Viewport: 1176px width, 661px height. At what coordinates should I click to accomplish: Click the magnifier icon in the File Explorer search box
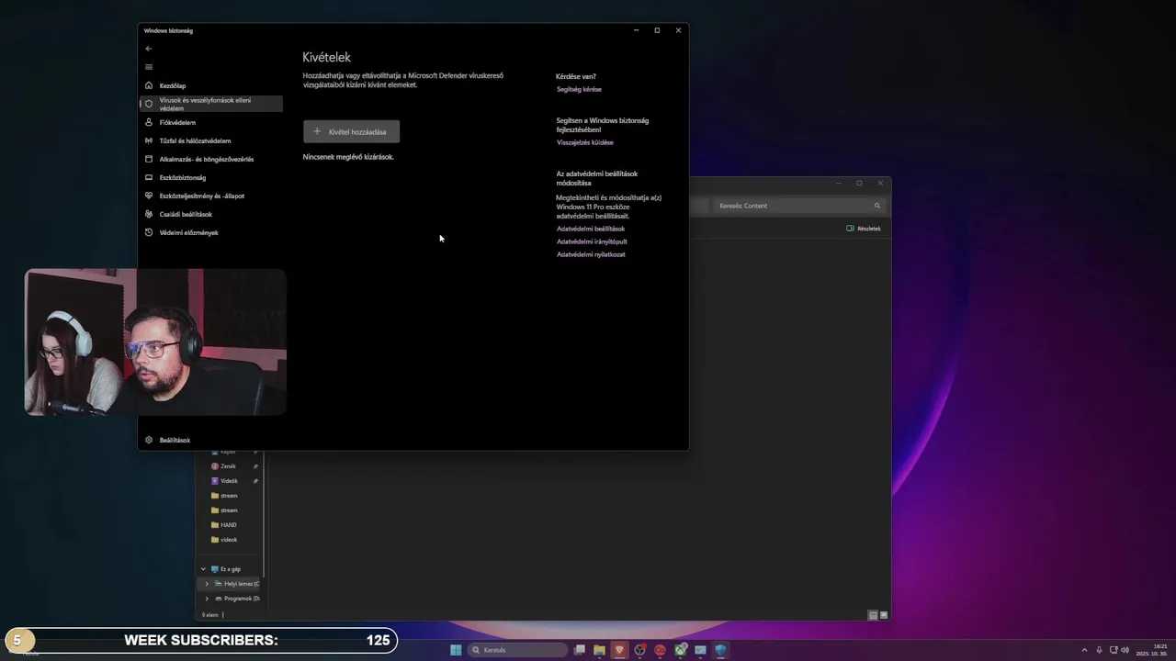[877, 206]
